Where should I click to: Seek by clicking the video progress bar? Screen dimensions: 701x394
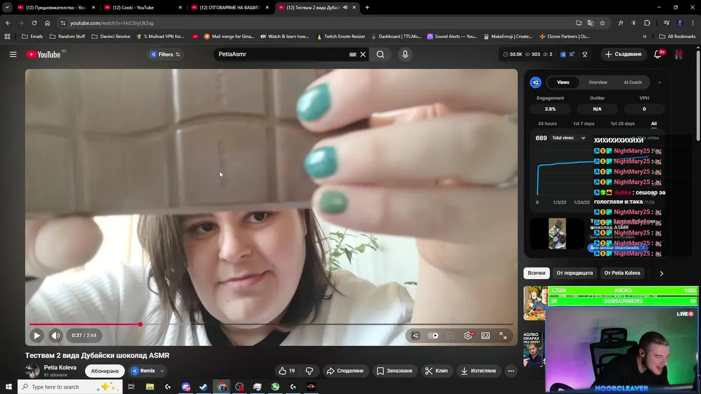(271, 325)
